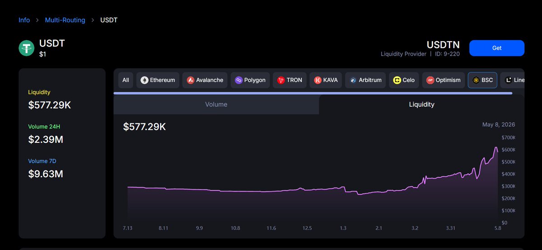This screenshot has height=250, width=542.
Task: Click the $300K y-axis label
Action: [509, 186]
